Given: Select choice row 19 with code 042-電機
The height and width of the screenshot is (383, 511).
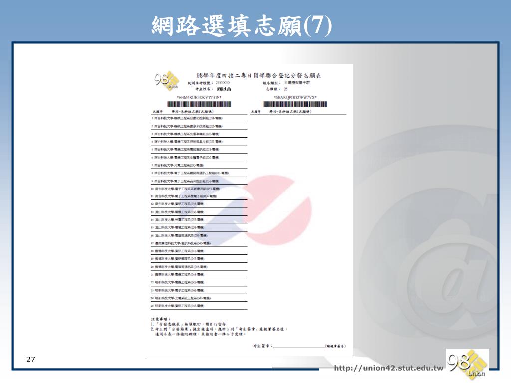Looking at the screenshot, I should coord(199,259).
